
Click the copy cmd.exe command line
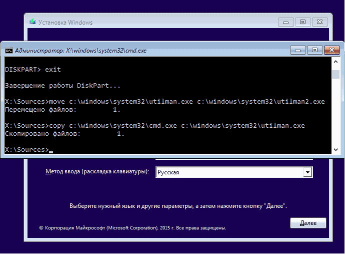(155, 126)
